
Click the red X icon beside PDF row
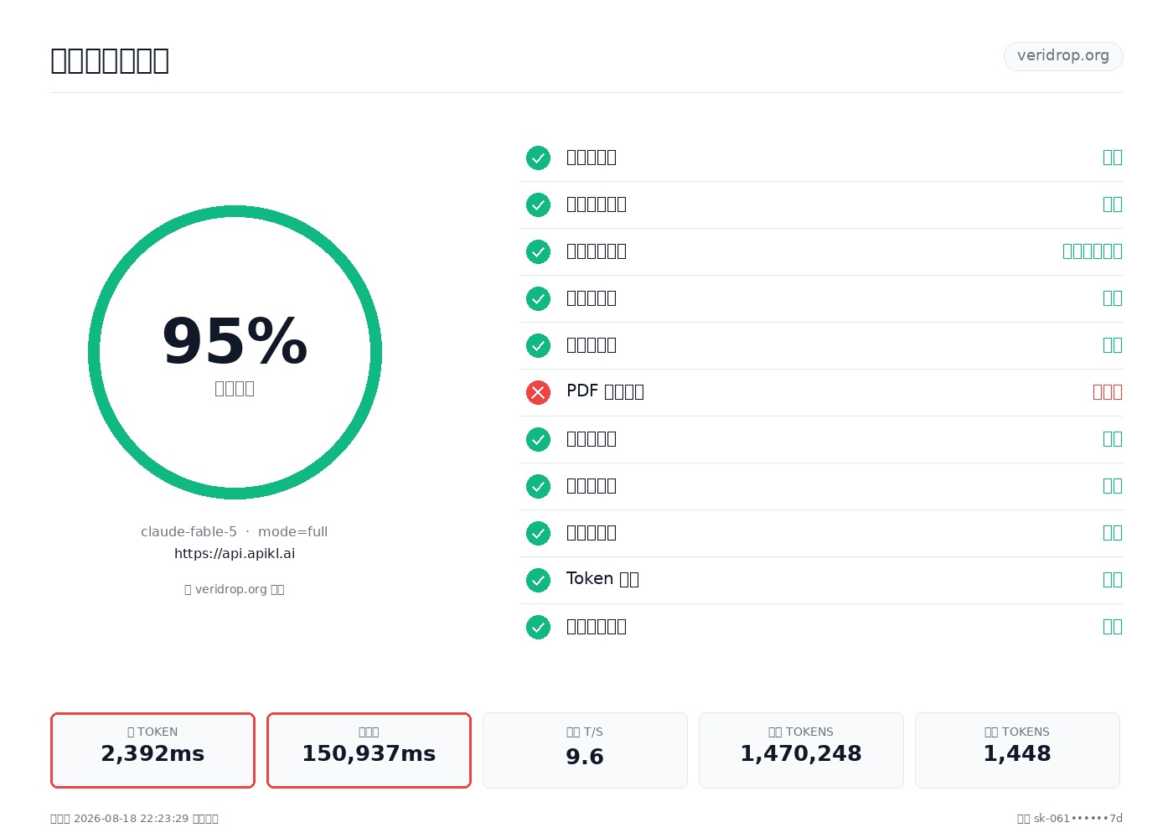point(538,392)
